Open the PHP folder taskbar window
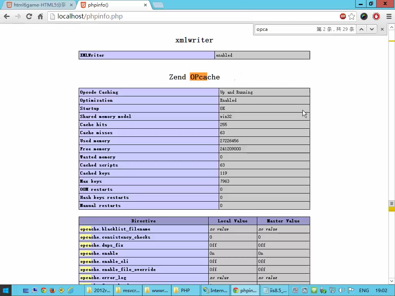 (186, 291)
